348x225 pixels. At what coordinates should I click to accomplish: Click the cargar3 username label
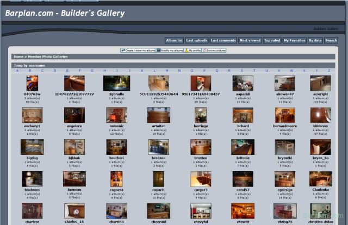(201, 190)
